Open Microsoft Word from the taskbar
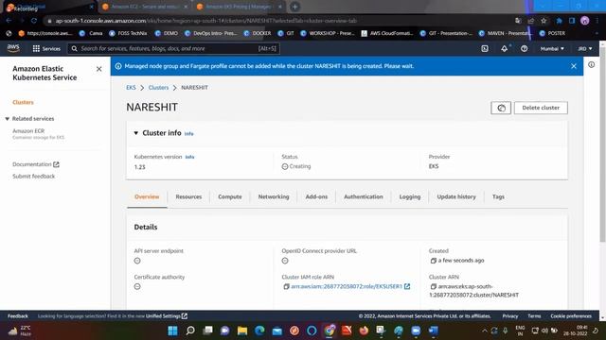 coord(434,331)
